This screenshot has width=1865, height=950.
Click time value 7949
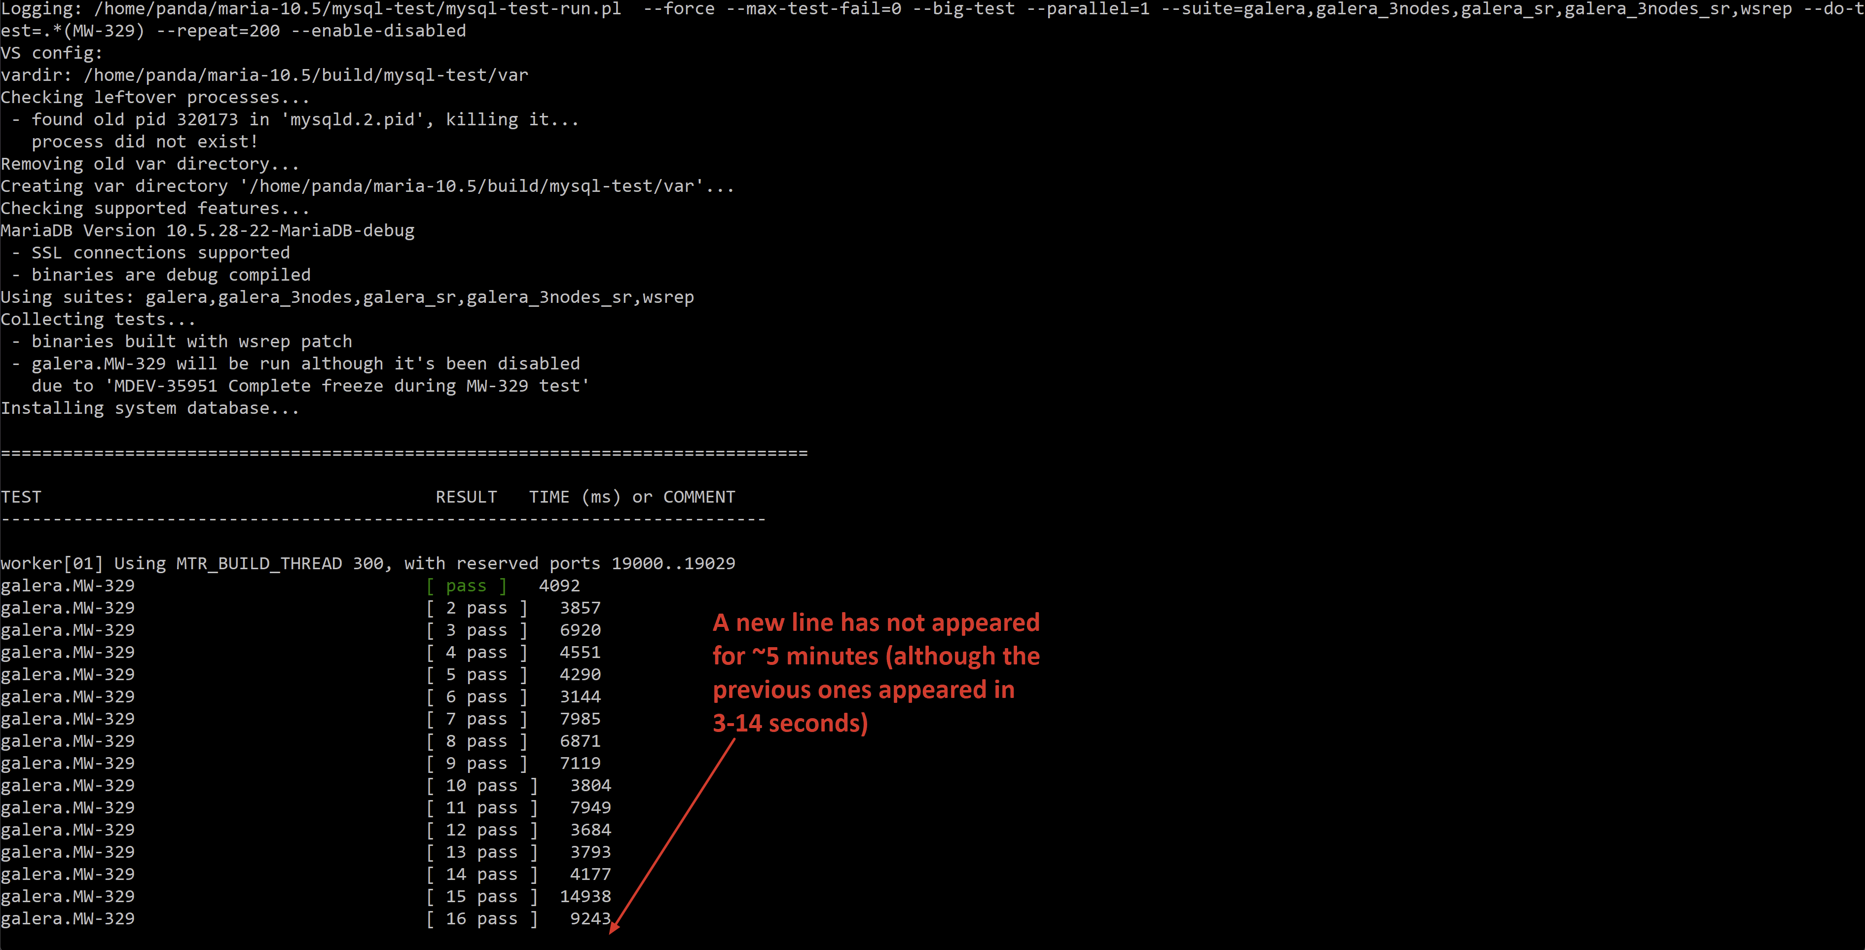tap(591, 808)
